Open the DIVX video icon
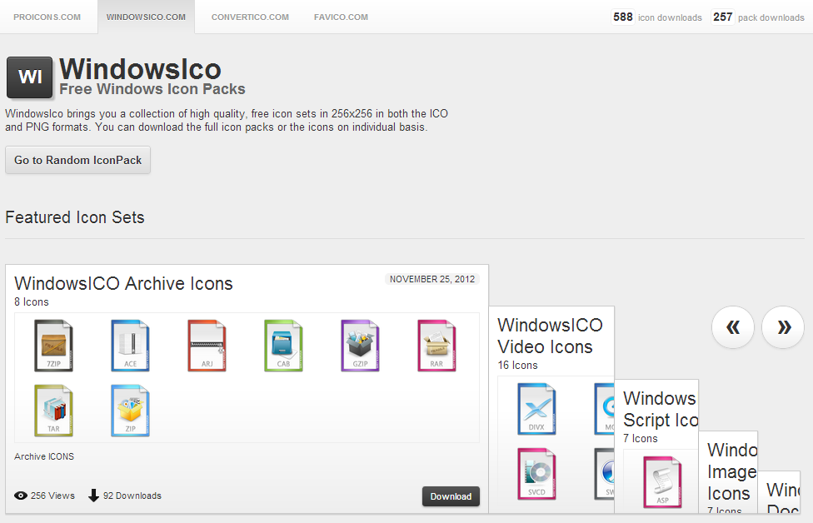The height and width of the screenshot is (523, 813). pyautogui.click(x=536, y=409)
